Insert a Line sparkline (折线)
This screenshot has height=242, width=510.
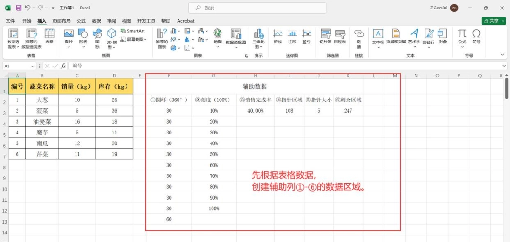278,36
